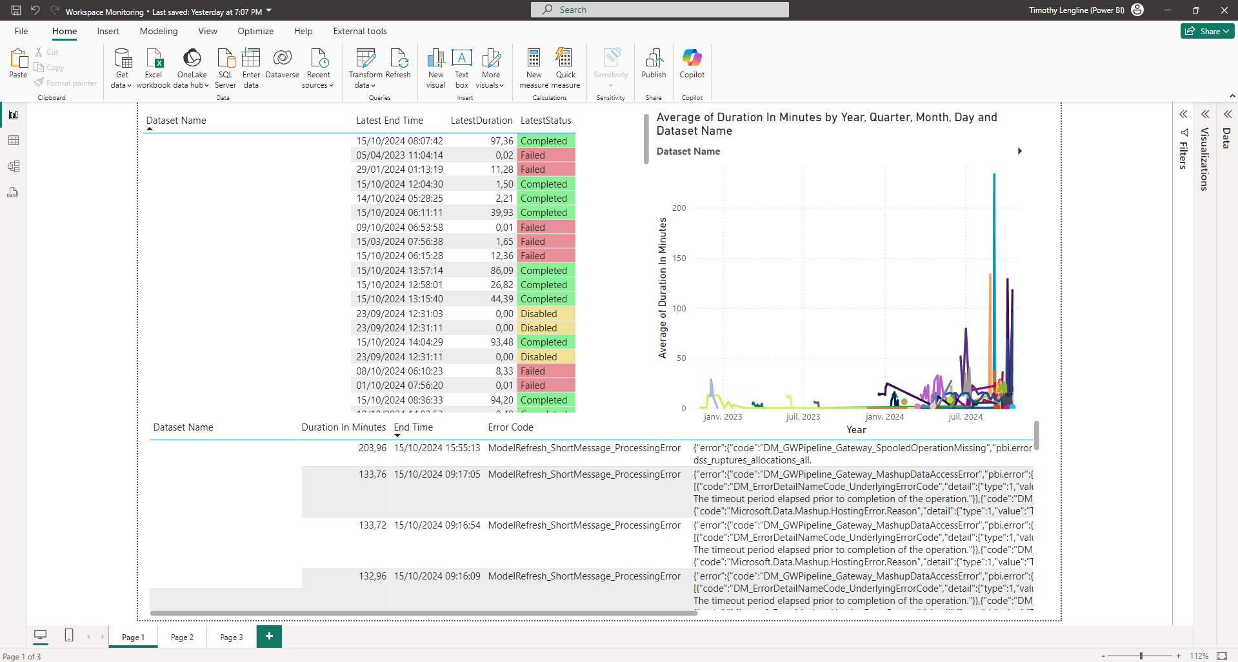
Task: Expand the Data pane
Action: click(x=1228, y=114)
